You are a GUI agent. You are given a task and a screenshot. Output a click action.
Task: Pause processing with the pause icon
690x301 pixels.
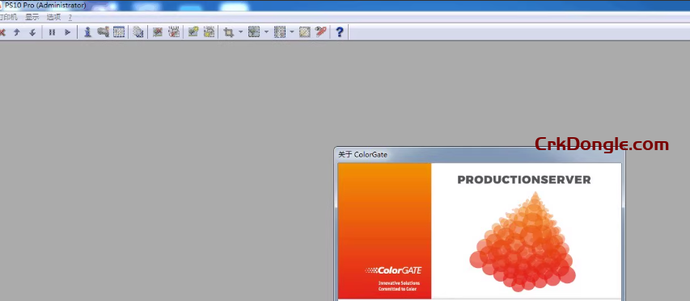[x=52, y=32]
